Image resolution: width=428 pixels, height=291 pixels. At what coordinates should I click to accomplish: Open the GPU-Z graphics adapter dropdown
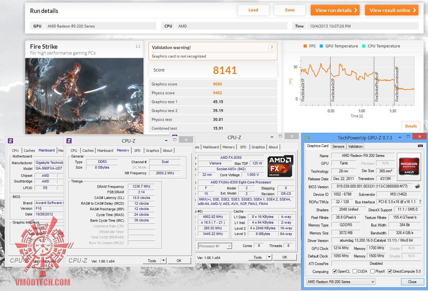point(341,282)
